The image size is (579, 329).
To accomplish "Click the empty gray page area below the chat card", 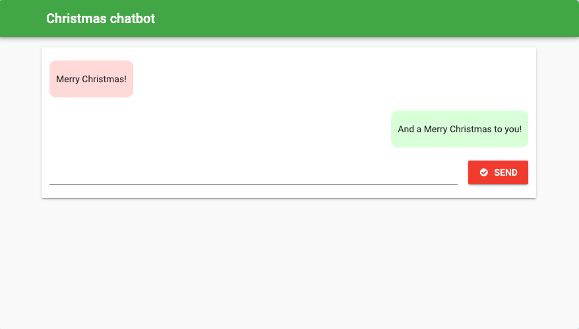I will tap(289, 263).
